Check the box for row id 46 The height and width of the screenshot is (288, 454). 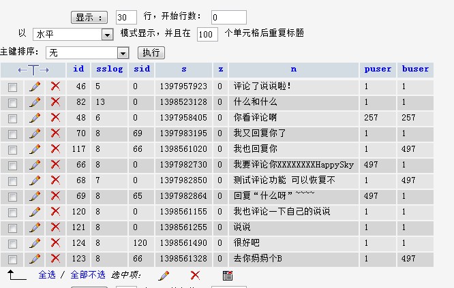12,87
